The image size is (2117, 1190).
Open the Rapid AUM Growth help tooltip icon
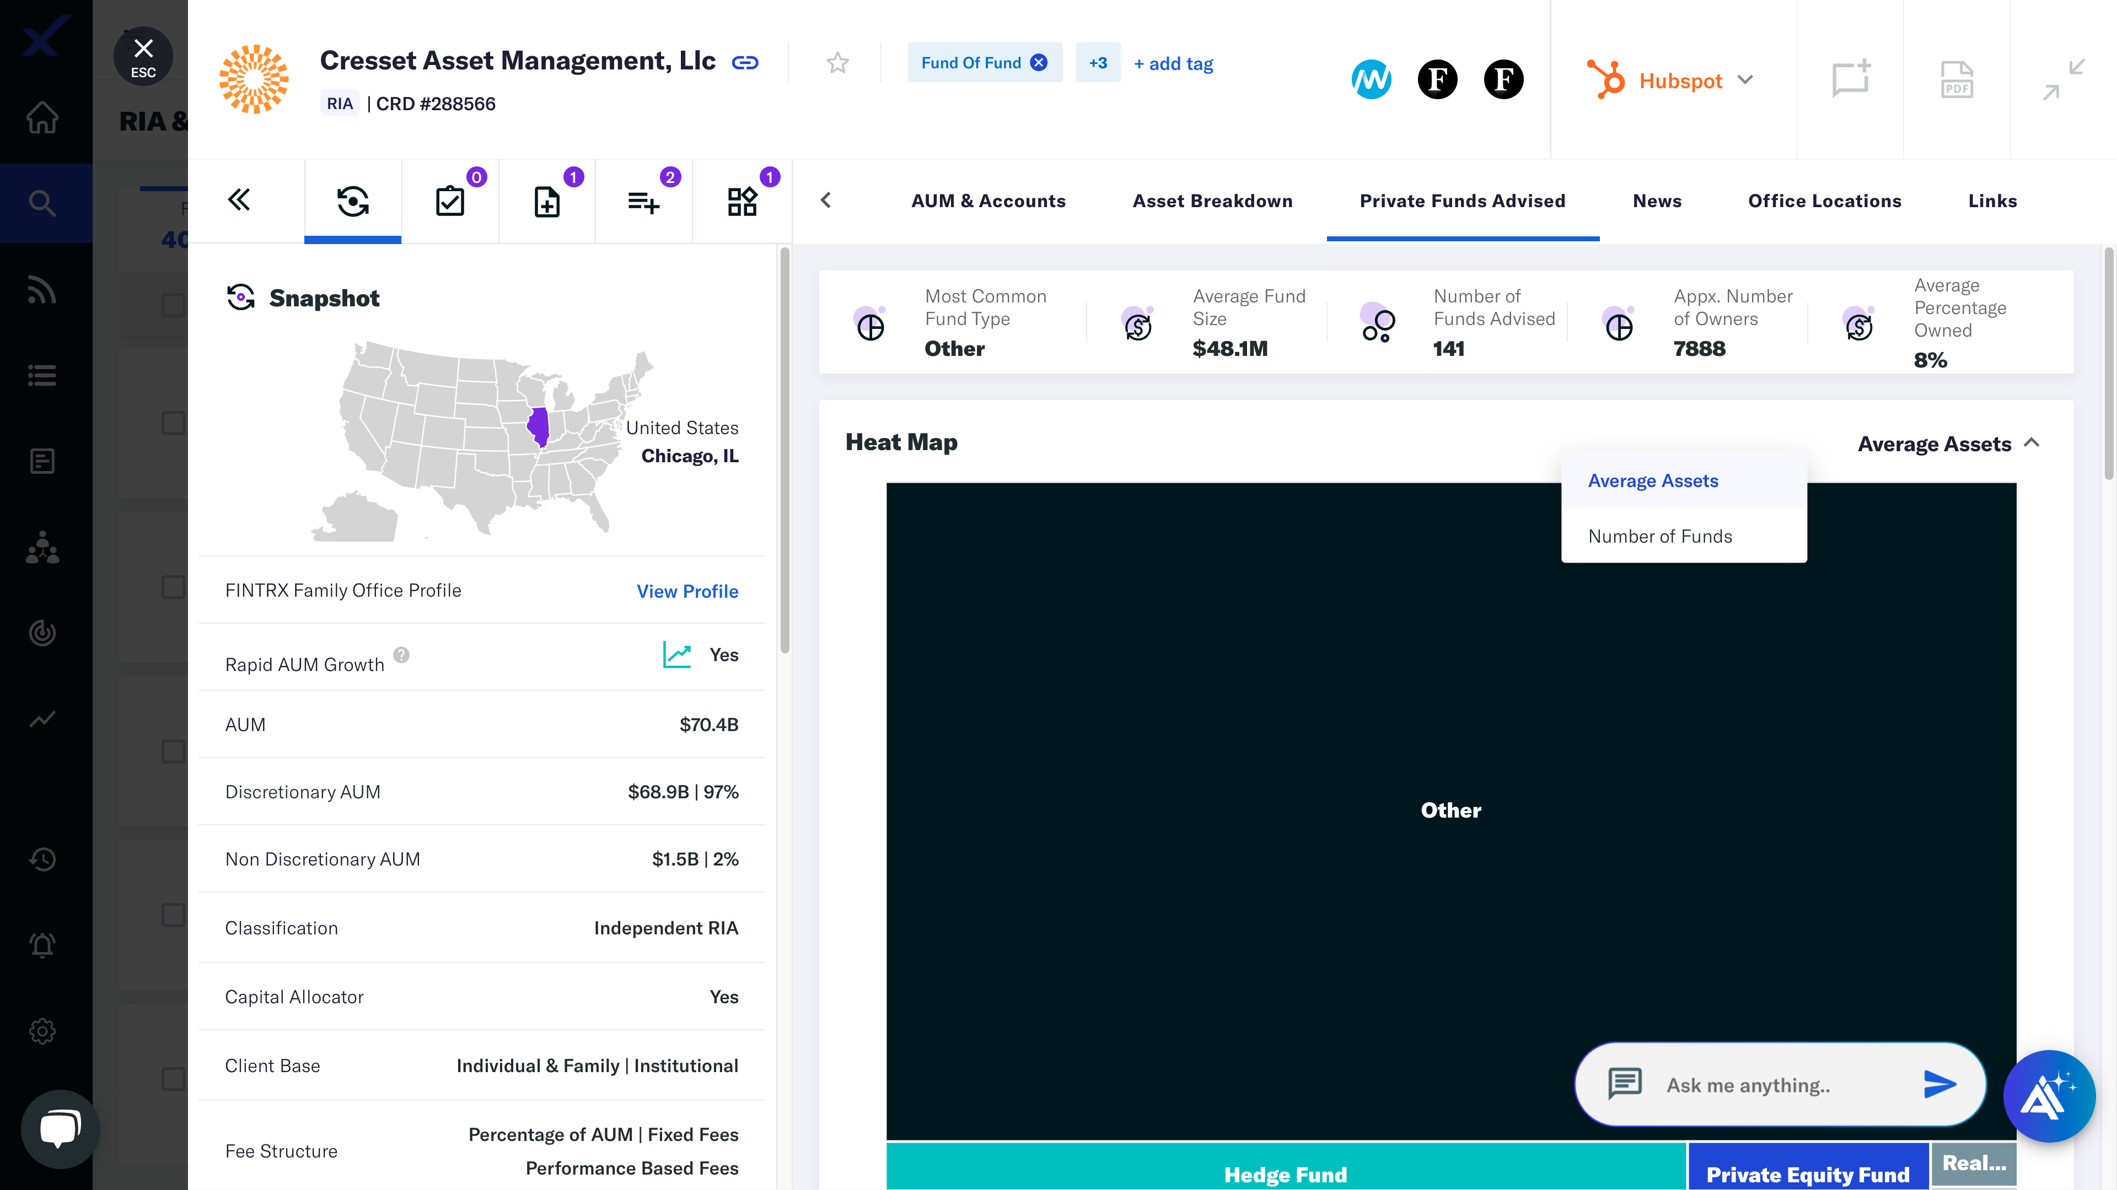[x=401, y=654]
